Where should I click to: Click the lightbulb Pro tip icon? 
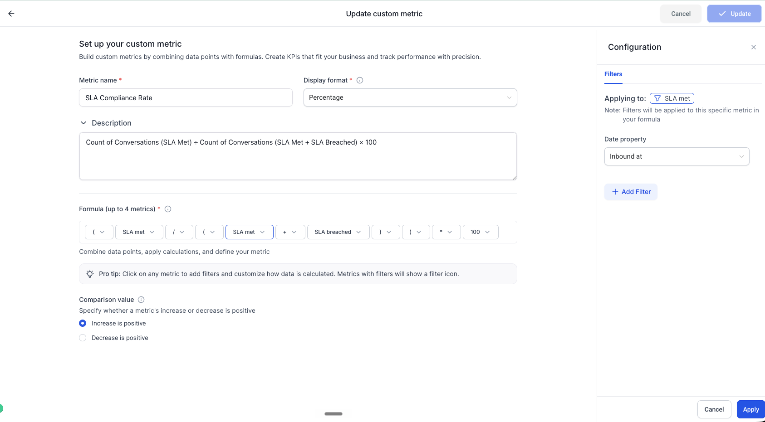pyautogui.click(x=90, y=274)
